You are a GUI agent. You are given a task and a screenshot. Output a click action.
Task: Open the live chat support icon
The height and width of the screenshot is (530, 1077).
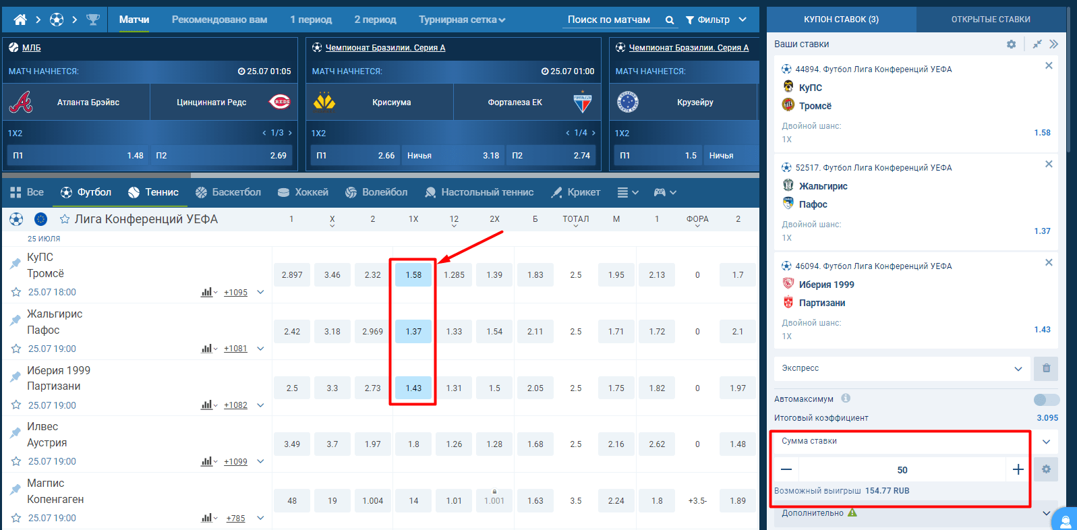(x=1066, y=521)
